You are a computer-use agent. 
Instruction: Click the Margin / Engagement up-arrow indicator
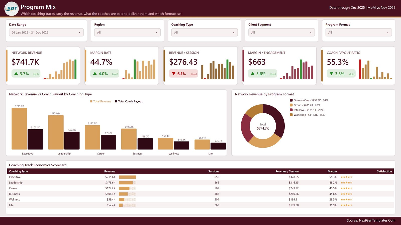point(252,73)
